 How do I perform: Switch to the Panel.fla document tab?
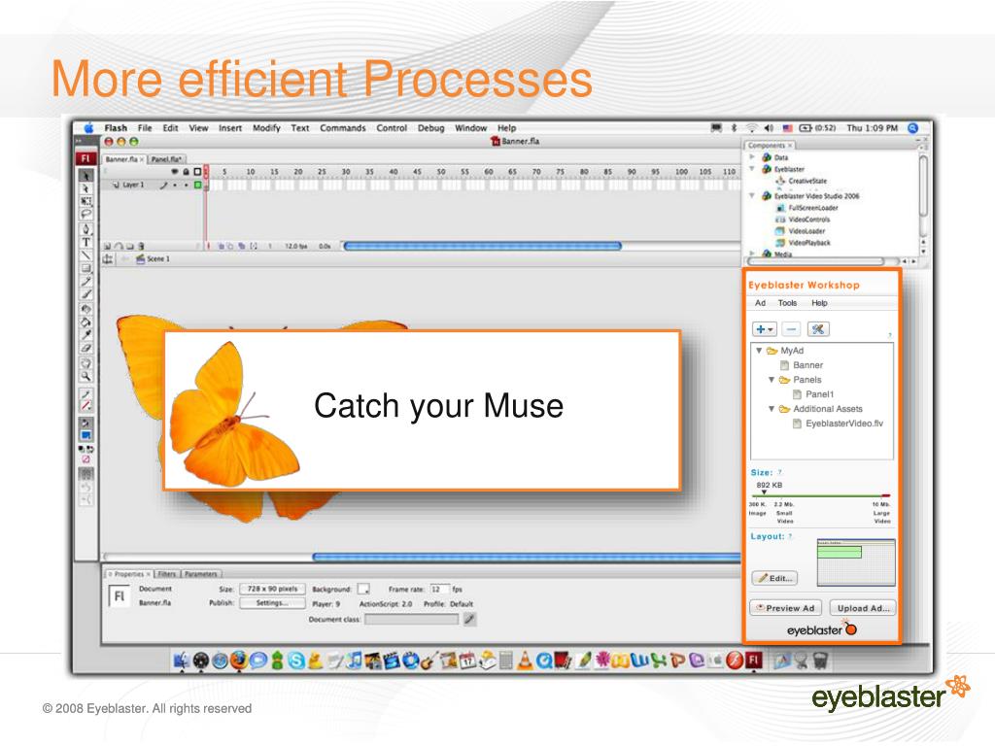coord(167,159)
